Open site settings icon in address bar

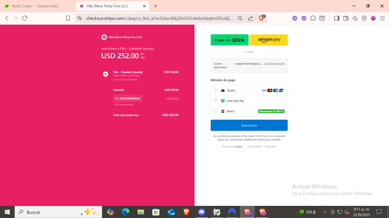[x=80, y=18]
